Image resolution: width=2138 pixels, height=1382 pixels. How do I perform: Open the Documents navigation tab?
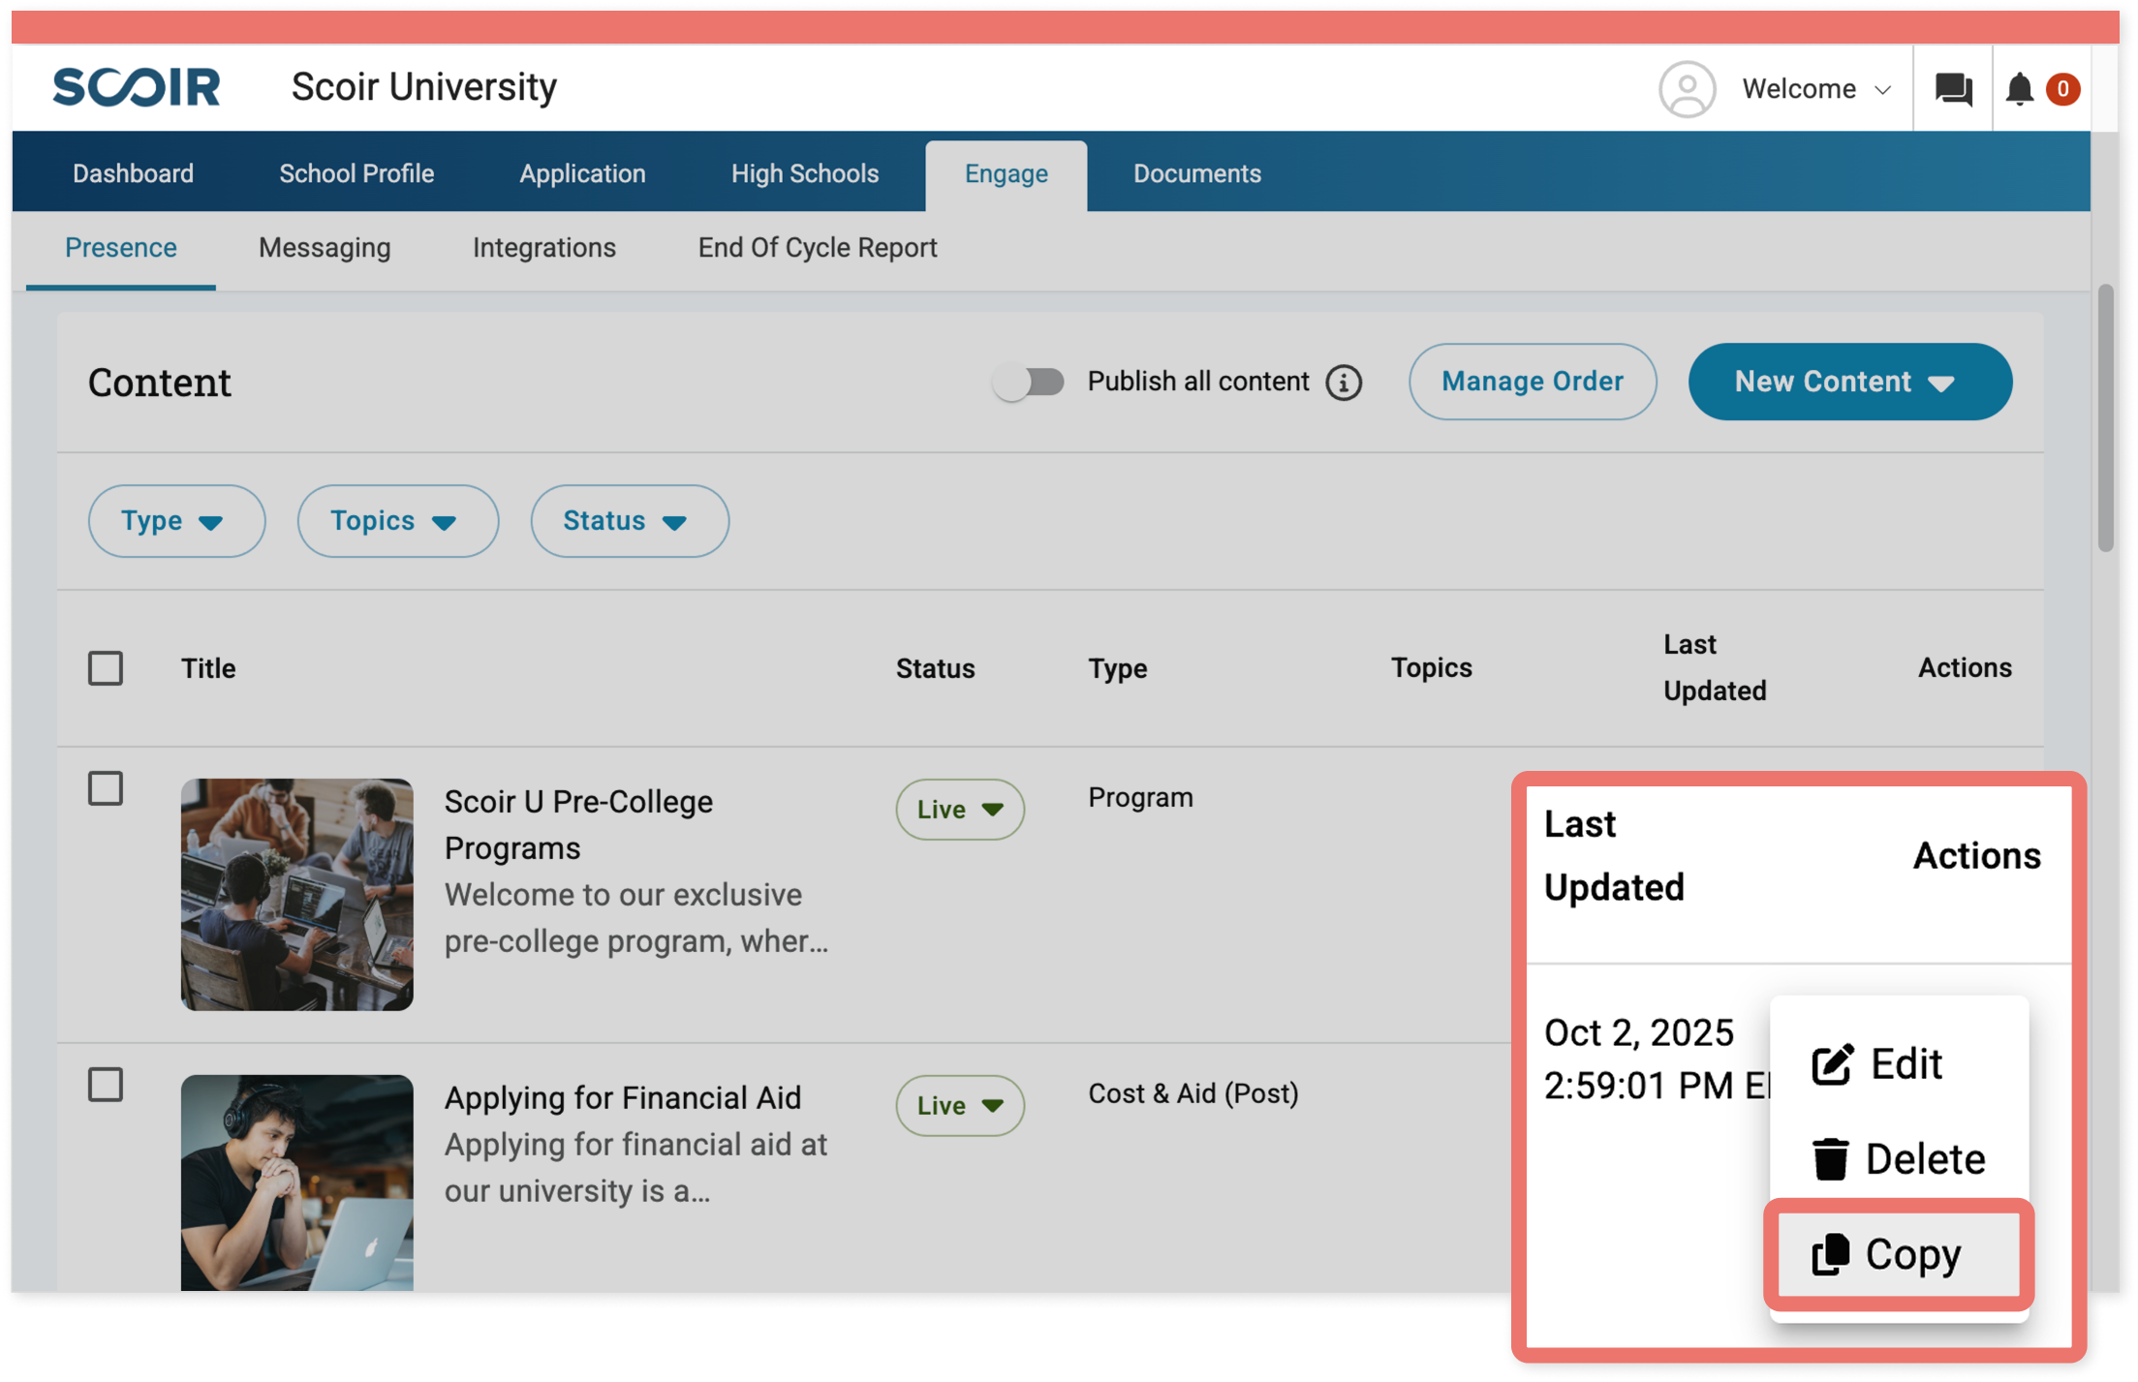point(1197,174)
